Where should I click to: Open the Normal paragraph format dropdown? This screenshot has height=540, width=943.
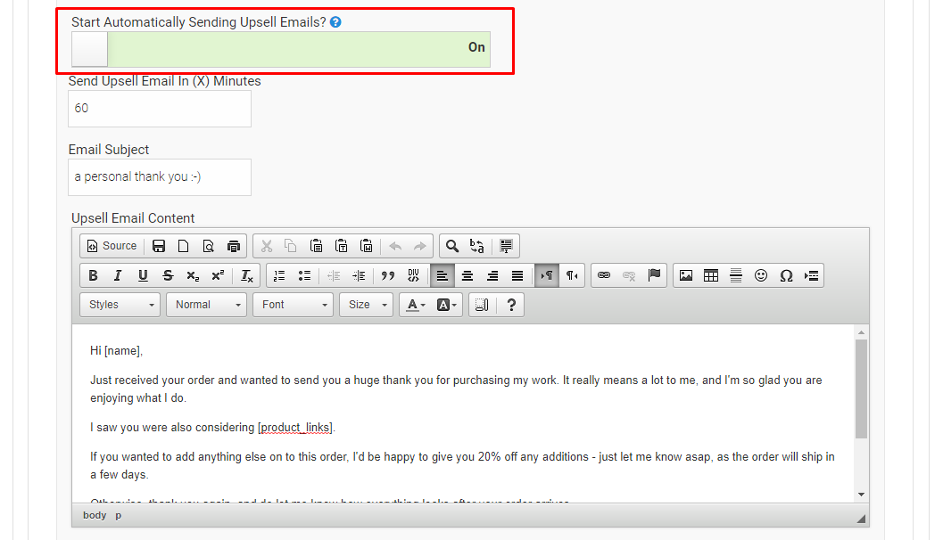point(206,305)
